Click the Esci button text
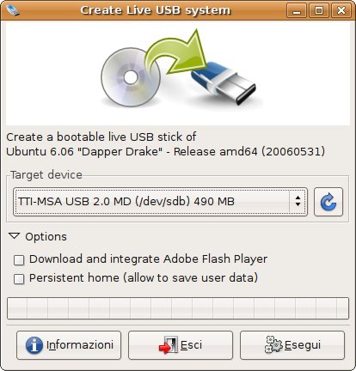The height and width of the screenshot is (371, 356). pos(191,345)
